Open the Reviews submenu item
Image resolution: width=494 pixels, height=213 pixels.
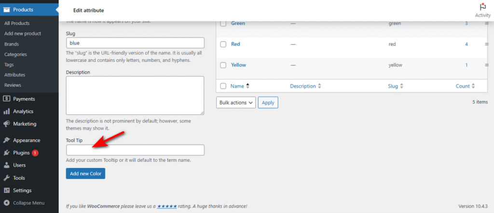coord(13,85)
